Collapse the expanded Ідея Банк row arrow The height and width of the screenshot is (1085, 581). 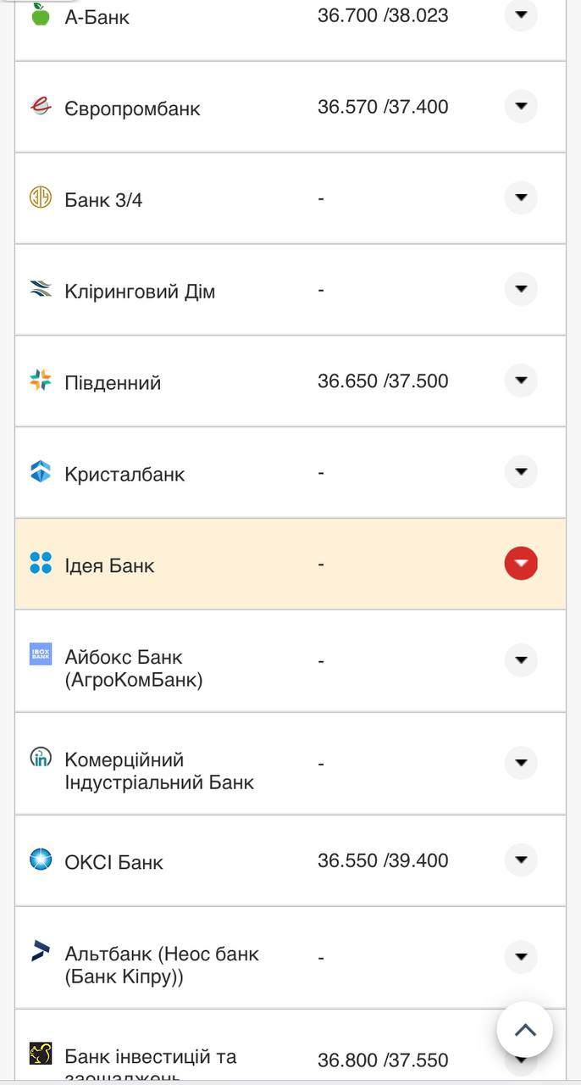pyautogui.click(x=520, y=563)
